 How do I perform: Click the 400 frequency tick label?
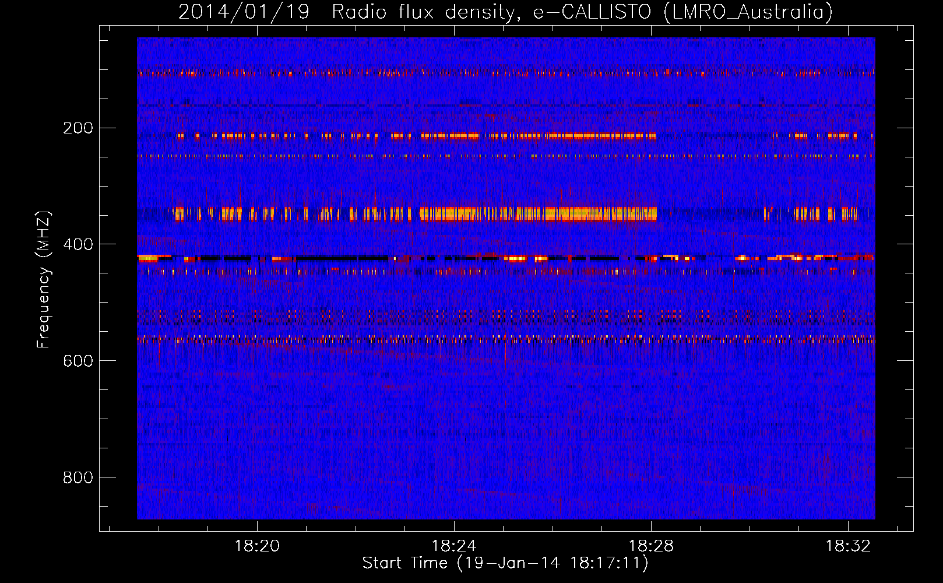(78, 244)
